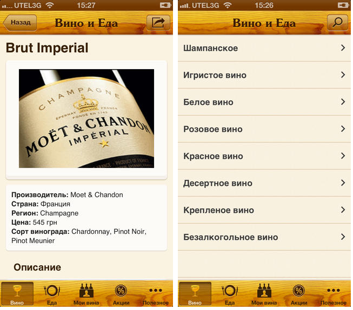The width and height of the screenshot is (353, 310).
Task: Tap the Акции percent icon in left screen
Action: click(x=121, y=291)
